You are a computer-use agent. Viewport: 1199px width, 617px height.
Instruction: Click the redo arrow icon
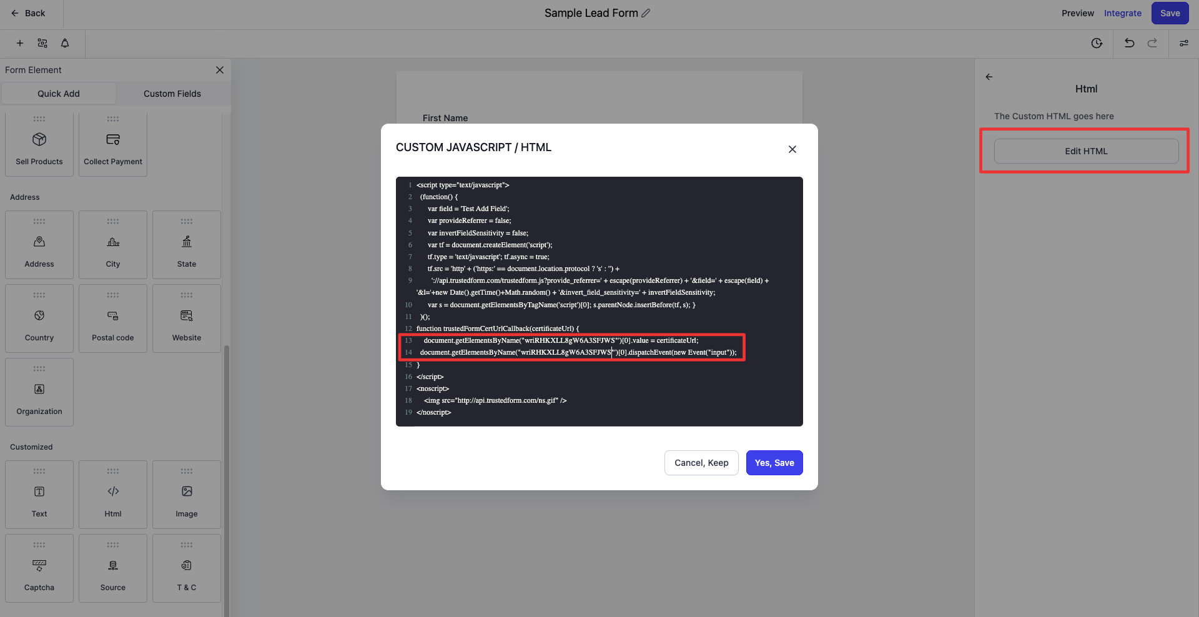pyautogui.click(x=1152, y=43)
